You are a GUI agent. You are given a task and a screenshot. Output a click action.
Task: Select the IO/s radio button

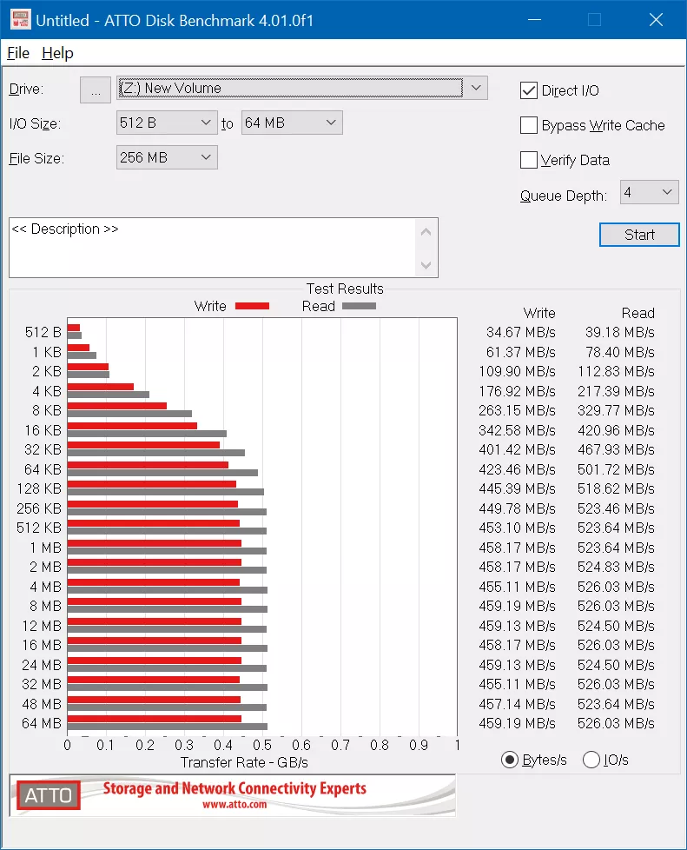[x=591, y=760]
